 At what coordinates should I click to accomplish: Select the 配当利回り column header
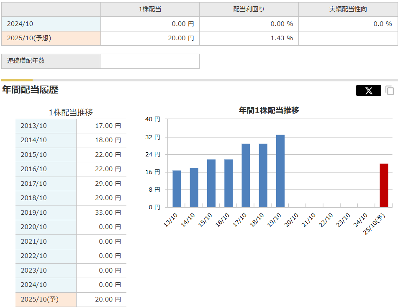(x=249, y=9)
